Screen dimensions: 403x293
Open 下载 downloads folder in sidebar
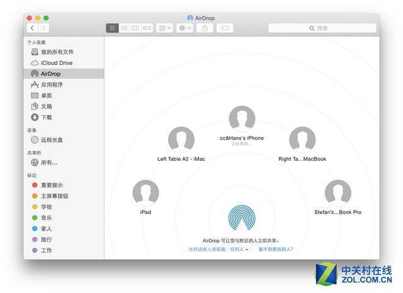[46, 118]
